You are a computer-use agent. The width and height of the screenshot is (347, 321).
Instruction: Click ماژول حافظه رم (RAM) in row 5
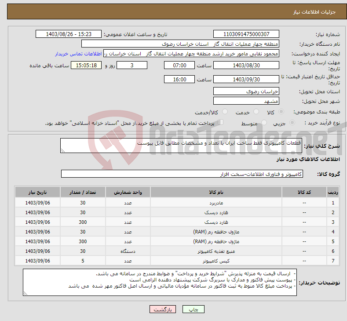(216, 241)
